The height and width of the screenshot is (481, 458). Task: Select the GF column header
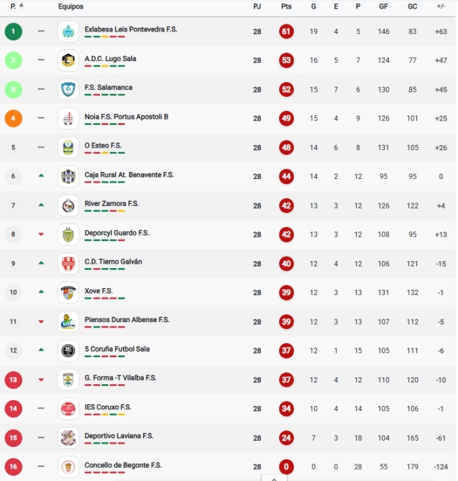pyautogui.click(x=384, y=6)
